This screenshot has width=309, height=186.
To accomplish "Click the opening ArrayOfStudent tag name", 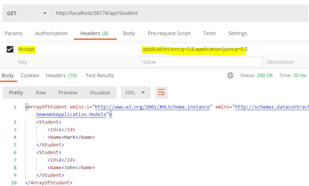I will pos(47,107).
